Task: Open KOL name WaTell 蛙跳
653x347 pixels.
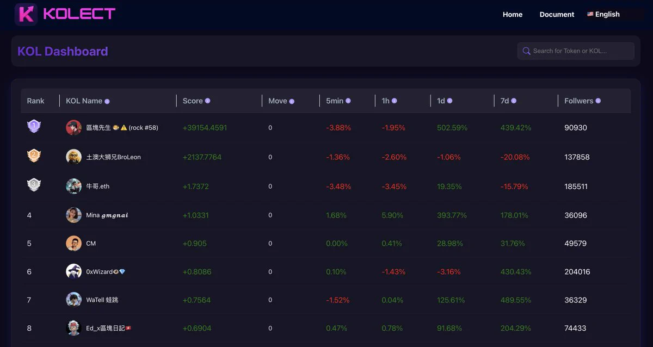Action: [x=102, y=300]
